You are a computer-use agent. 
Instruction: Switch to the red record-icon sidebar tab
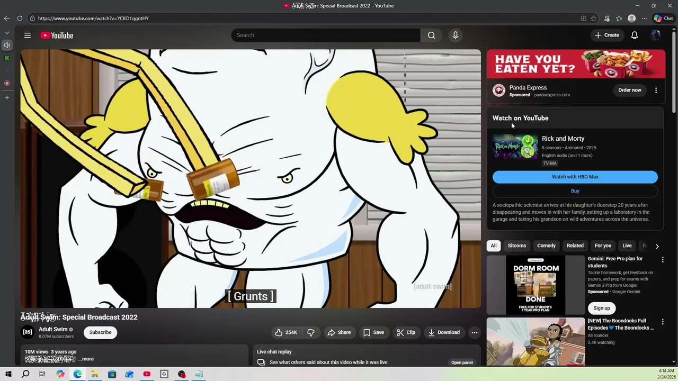tap(7, 84)
